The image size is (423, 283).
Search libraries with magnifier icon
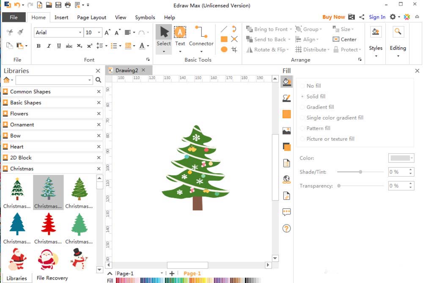(98, 80)
